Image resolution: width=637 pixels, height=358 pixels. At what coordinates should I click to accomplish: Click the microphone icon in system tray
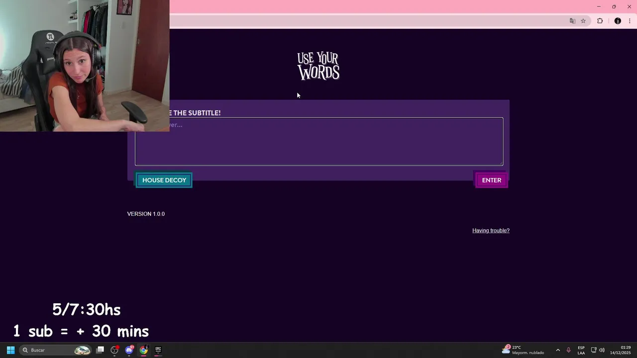(568, 350)
